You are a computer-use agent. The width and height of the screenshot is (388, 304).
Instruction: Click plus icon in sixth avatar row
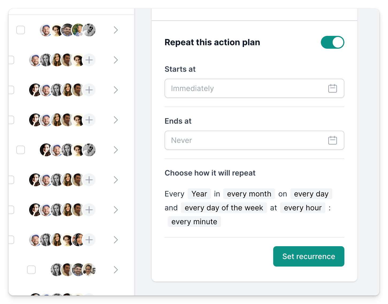(89, 180)
